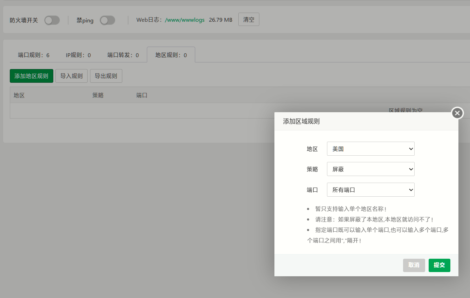Click the 26.79 MB log size text
The width and height of the screenshot is (470, 298).
click(x=220, y=20)
